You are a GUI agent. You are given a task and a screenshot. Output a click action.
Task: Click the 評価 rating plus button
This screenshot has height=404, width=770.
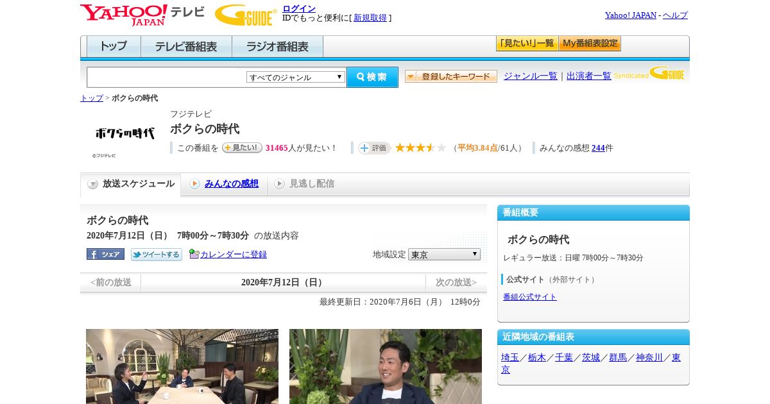tap(375, 148)
